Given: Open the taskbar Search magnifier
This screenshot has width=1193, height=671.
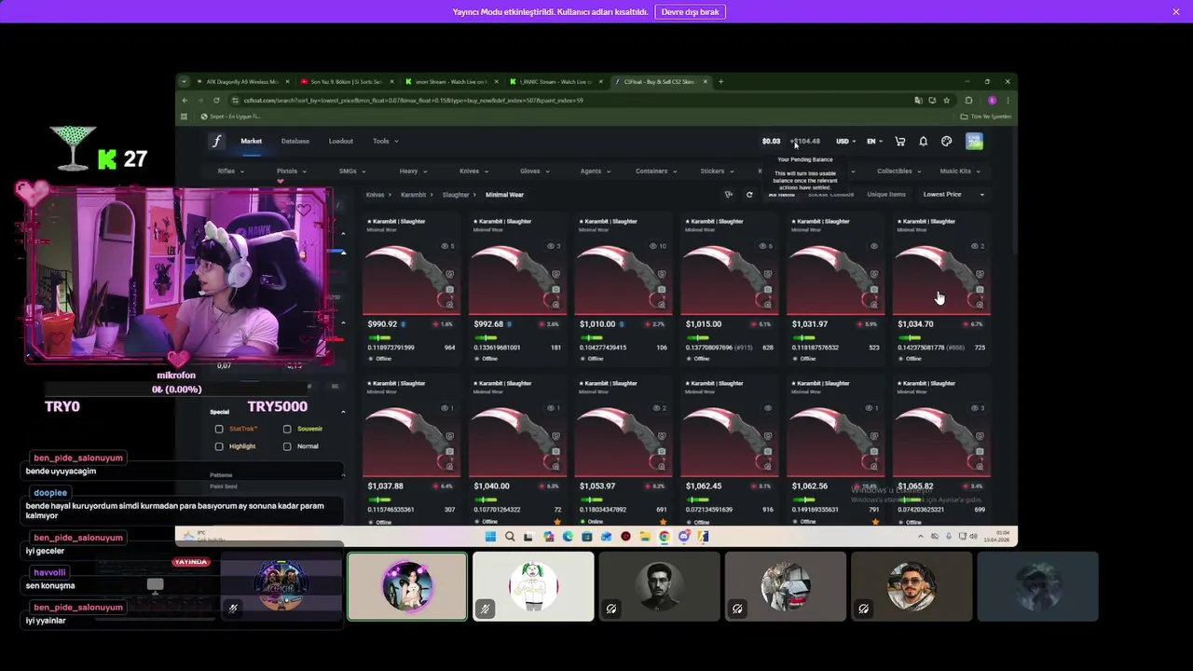Looking at the screenshot, I should coord(510,537).
